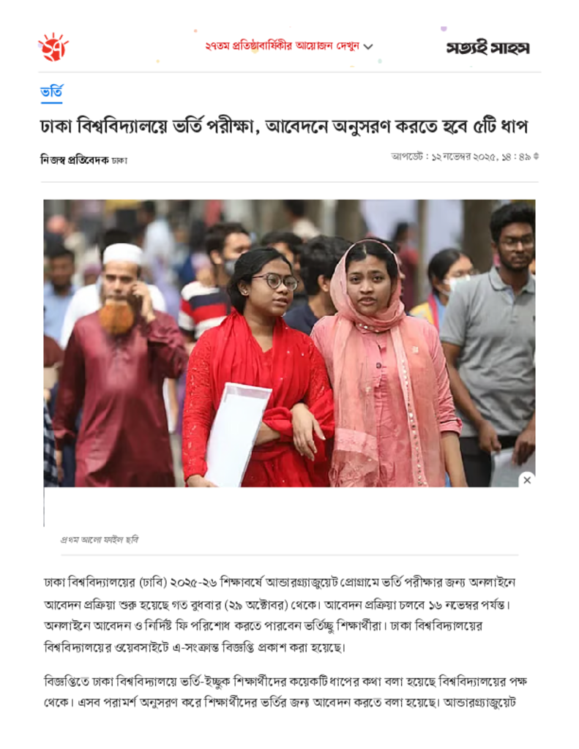Open the Prothom Alo red sun logo
The width and height of the screenshot is (579, 749).
click(53, 47)
